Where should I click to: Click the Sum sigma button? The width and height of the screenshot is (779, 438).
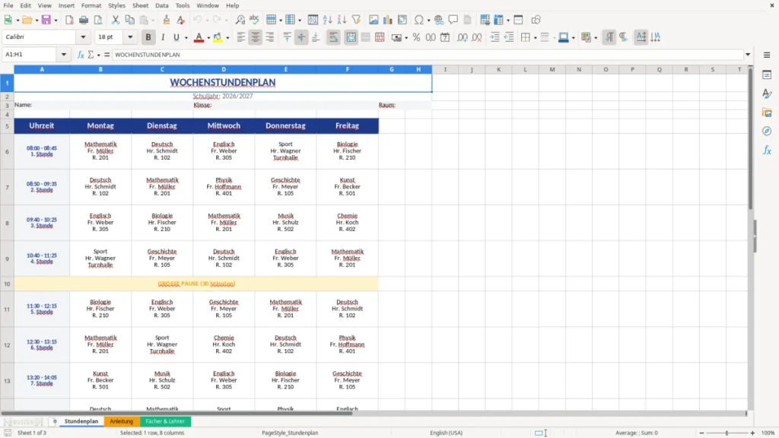pyautogui.click(x=91, y=55)
